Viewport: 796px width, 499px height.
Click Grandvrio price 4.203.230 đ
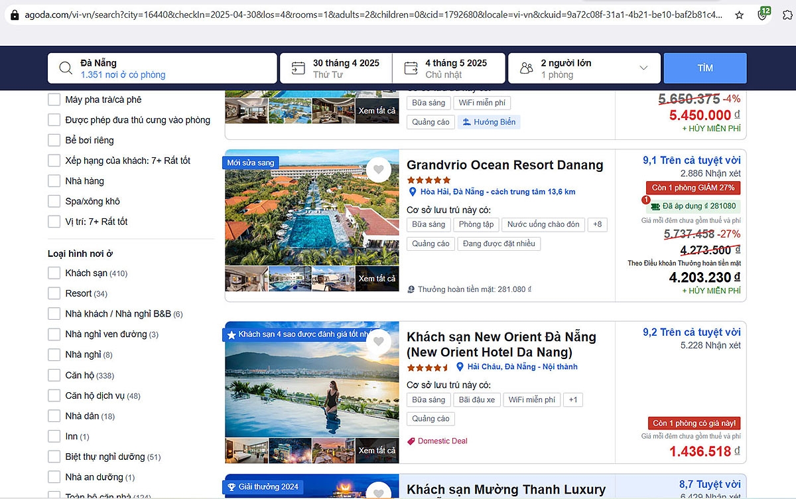pyautogui.click(x=704, y=277)
